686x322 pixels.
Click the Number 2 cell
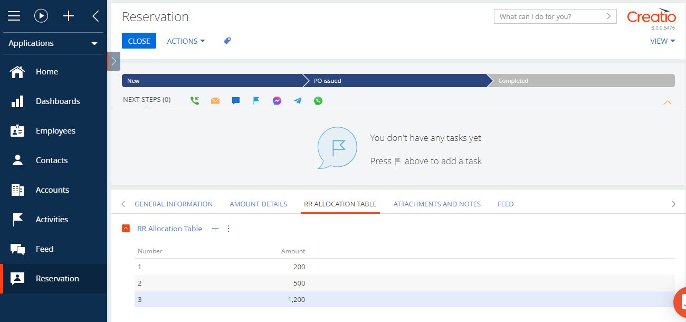coord(140,283)
